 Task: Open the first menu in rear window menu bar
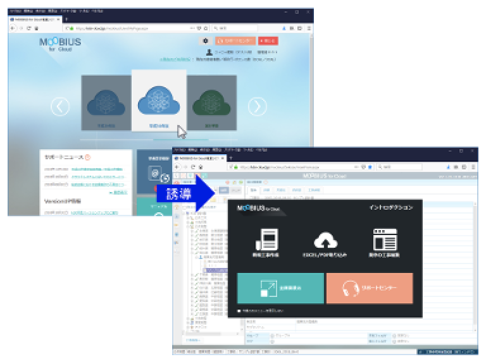[15, 11]
